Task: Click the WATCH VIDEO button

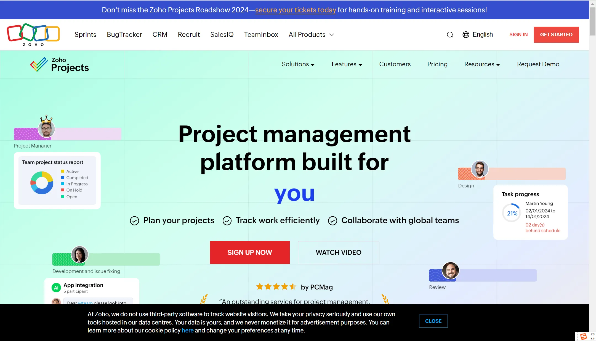Action: click(x=338, y=252)
